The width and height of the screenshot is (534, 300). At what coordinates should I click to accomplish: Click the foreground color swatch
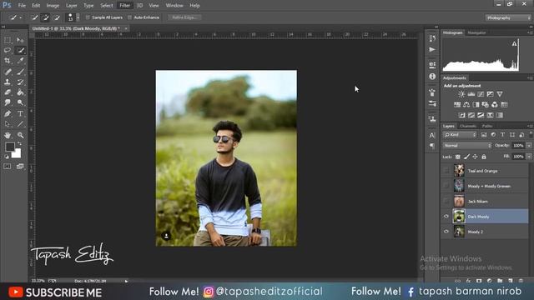click(x=9, y=147)
